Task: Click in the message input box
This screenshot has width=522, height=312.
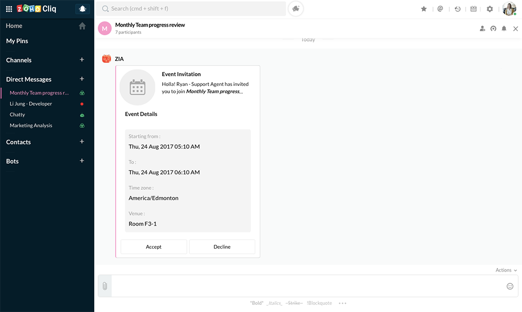Action: coord(307,286)
